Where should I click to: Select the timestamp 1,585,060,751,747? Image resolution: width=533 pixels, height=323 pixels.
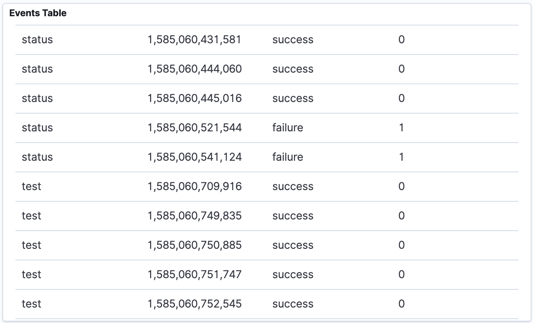(195, 275)
